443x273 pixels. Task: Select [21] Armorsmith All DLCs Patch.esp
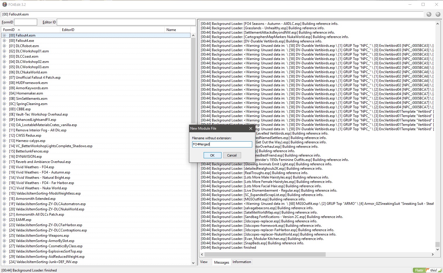pos(37,214)
